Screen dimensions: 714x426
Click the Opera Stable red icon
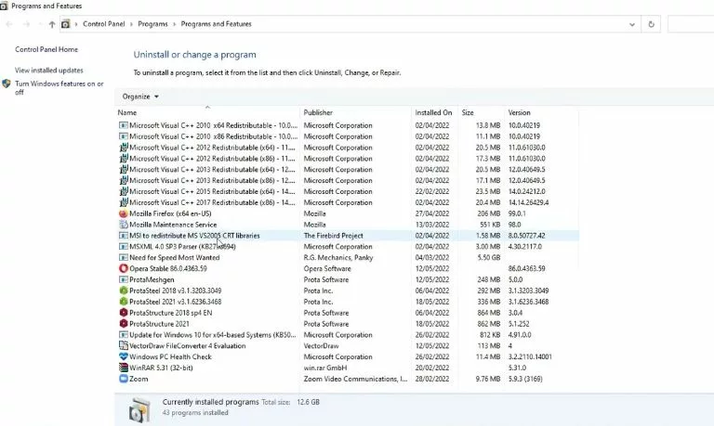pos(123,269)
